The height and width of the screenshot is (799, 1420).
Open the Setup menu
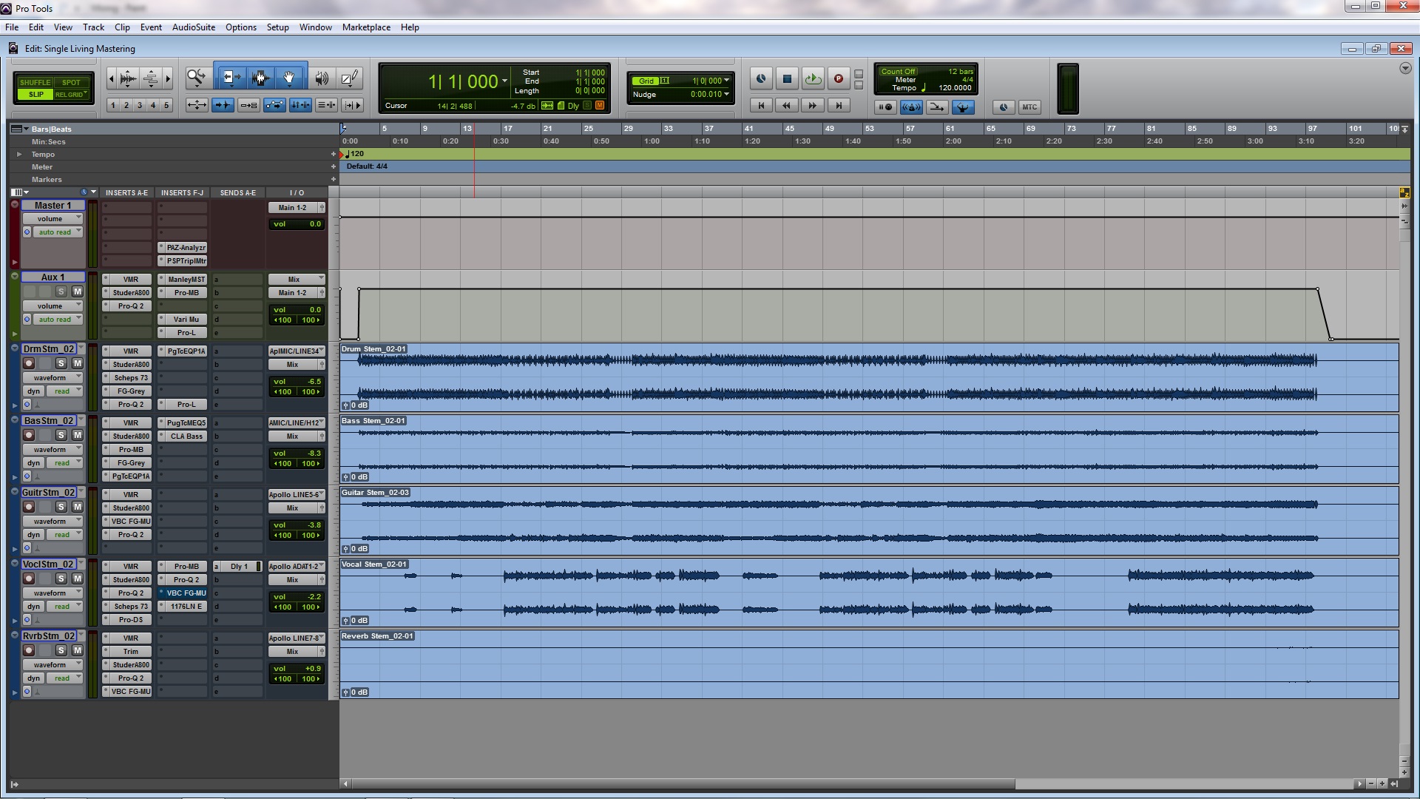coord(277,27)
